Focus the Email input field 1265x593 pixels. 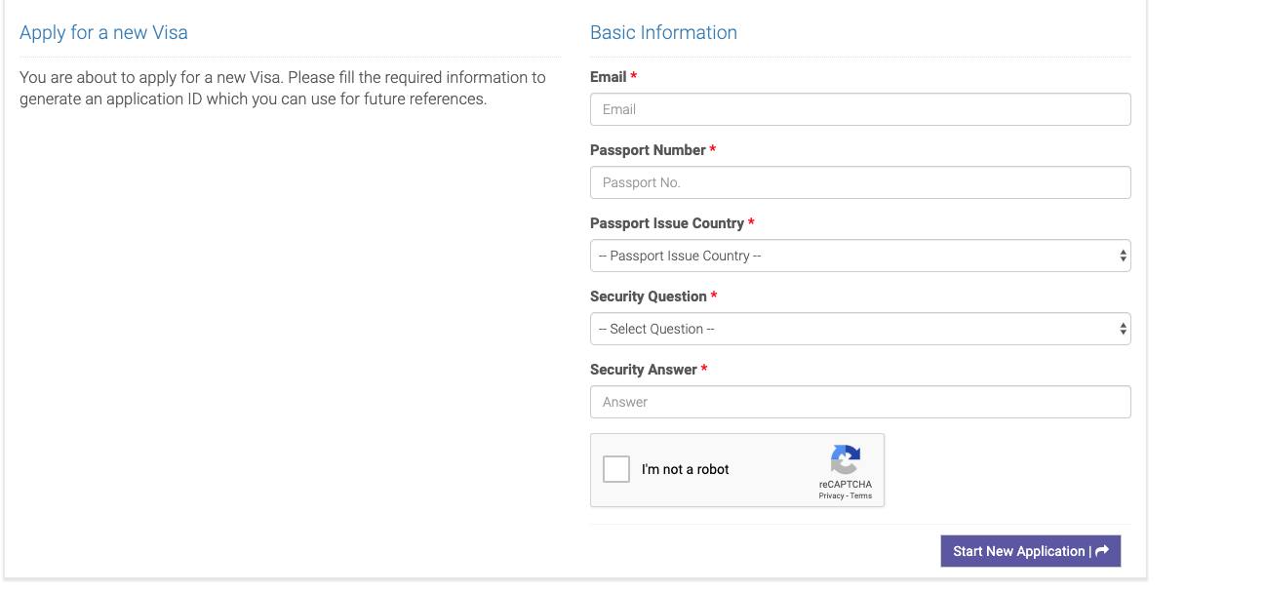859,109
